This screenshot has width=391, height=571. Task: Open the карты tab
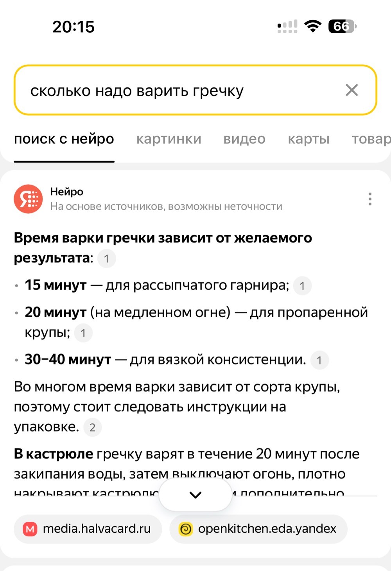309,139
